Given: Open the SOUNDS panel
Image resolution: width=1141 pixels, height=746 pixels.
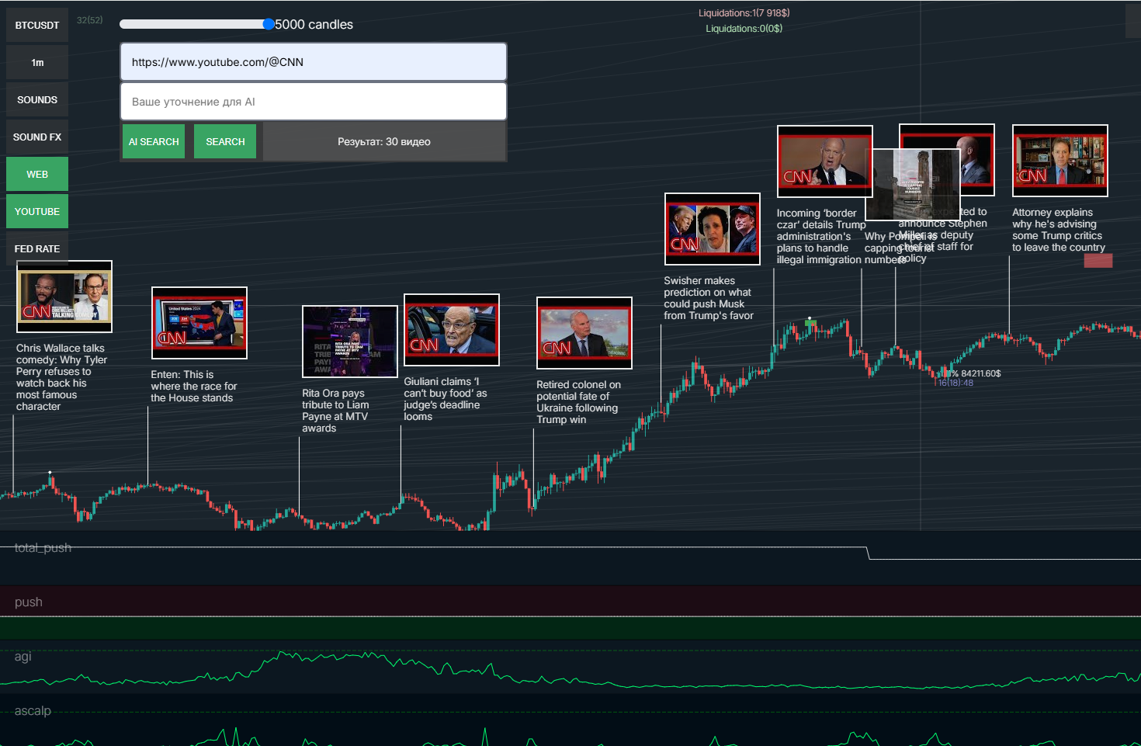Looking at the screenshot, I should [x=37, y=99].
